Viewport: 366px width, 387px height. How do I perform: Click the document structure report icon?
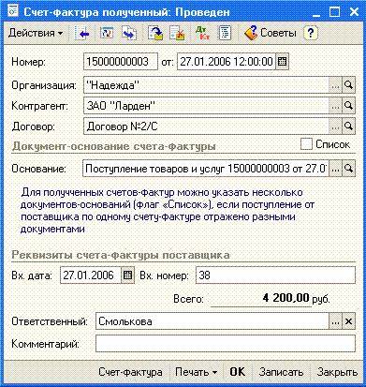pyautogui.click(x=225, y=33)
